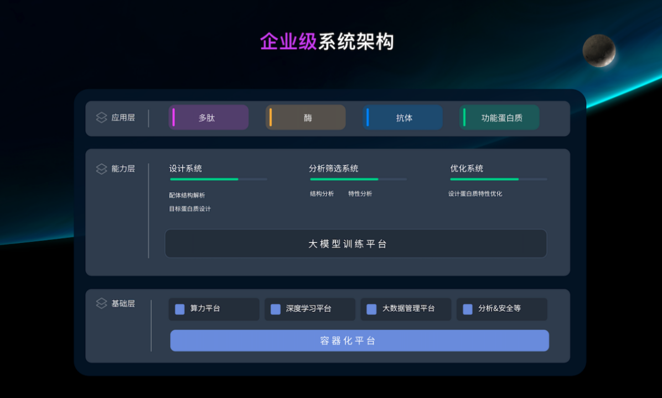This screenshot has height=398, width=662.
Task: Click the 大模型训练平台 bar
Action: click(355, 244)
